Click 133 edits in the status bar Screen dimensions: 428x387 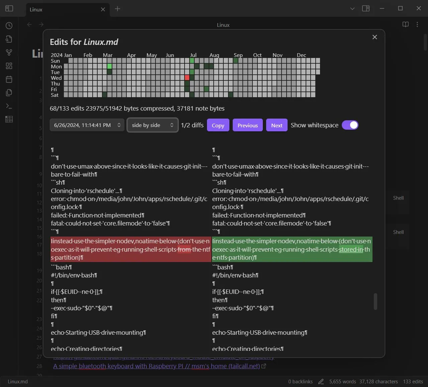click(x=413, y=381)
